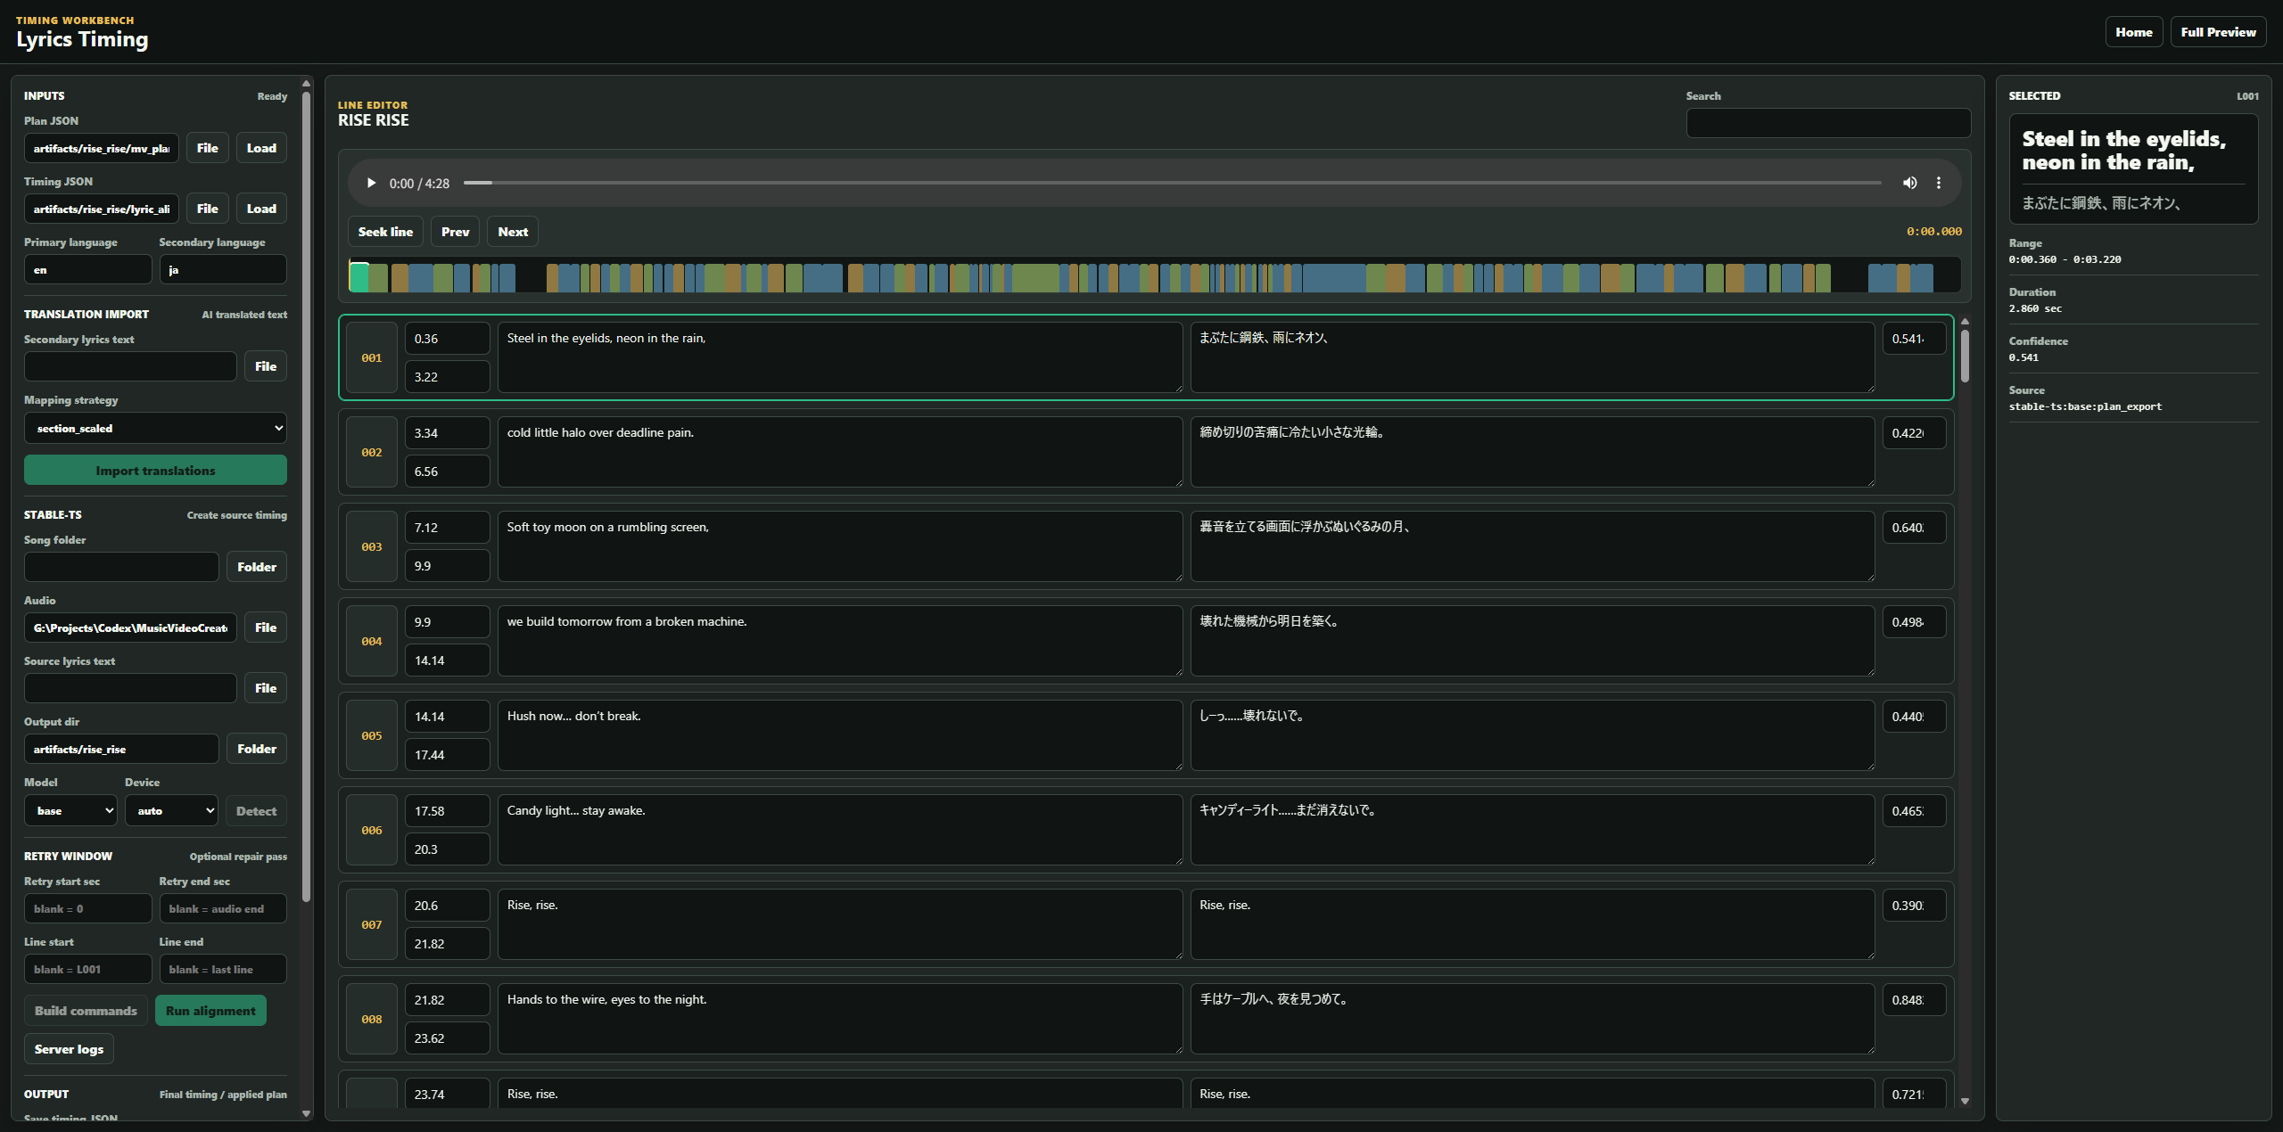The height and width of the screenshot is (1132, 2283).
Task: Seek along the audio progress bar
Action: (x=1172, y=183)
